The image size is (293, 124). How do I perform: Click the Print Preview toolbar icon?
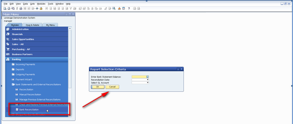5,8
